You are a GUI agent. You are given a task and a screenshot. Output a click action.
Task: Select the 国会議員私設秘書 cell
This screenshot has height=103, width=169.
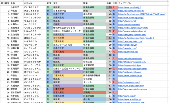click(94, 75)
